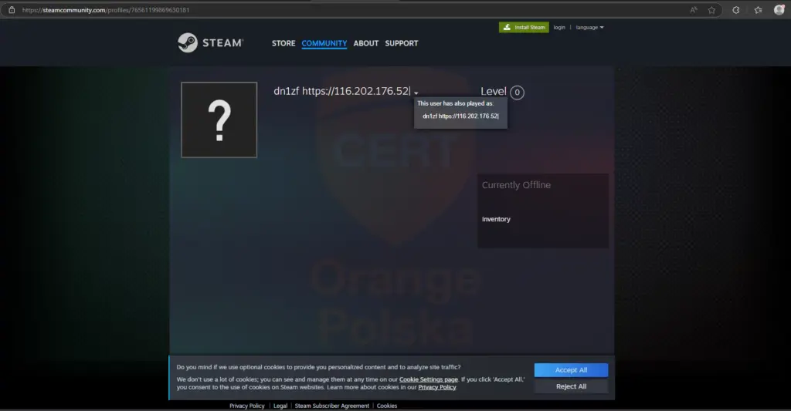Image resolution: width=791 pixels, height=411 pixels.
Task: Click the lock icon in the address bar
Action: click(x=12, y=10)
